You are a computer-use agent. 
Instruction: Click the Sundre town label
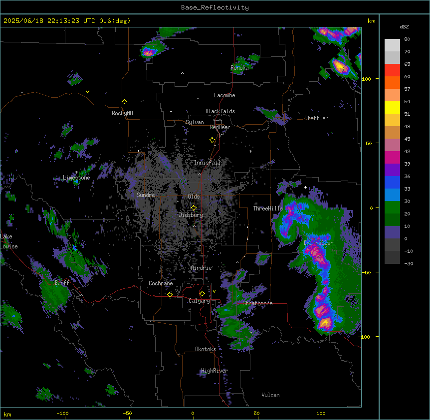tap(146, 195)
